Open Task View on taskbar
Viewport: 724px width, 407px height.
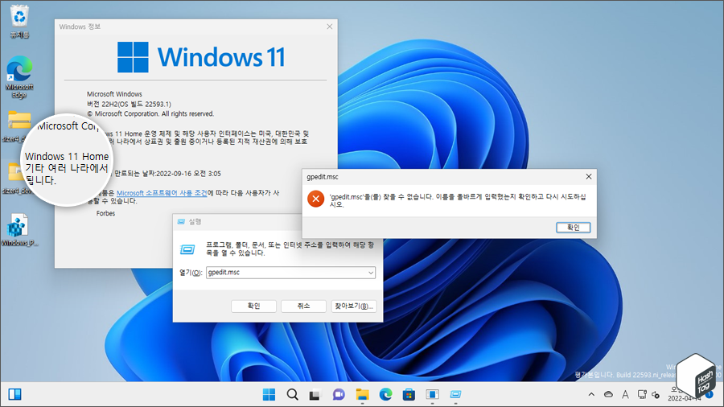315,395
